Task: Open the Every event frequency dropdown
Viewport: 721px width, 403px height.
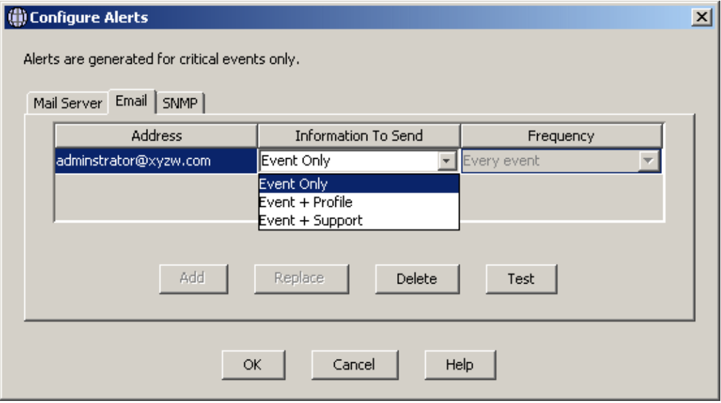Action: tap(648, 161)
